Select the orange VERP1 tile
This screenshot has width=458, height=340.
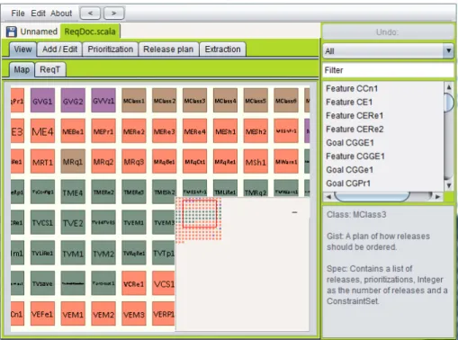coord(164,314)
